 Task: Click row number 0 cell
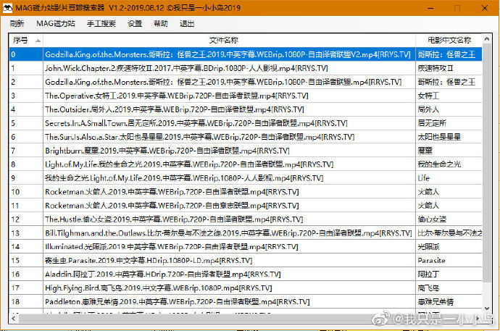(26, 54)
